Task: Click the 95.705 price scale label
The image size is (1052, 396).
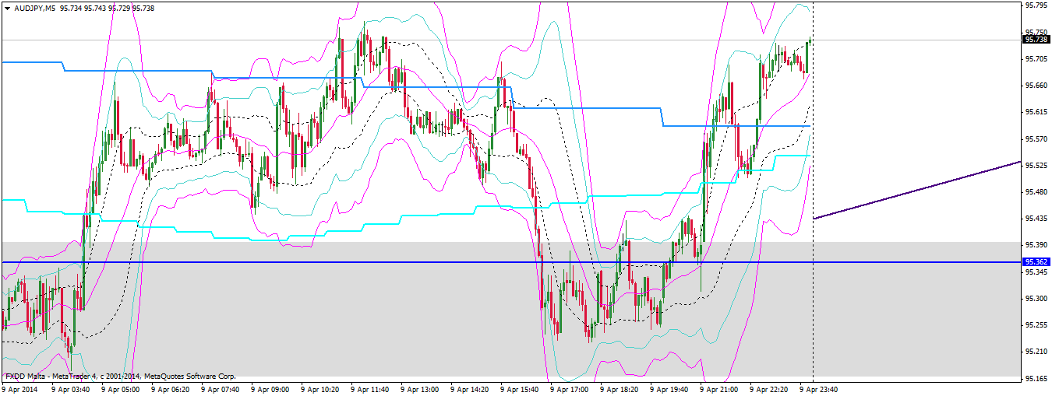Action: click(x=1036, y=59)
